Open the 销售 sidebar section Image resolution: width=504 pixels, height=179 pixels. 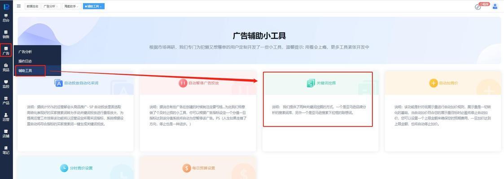tap(6, 34)
